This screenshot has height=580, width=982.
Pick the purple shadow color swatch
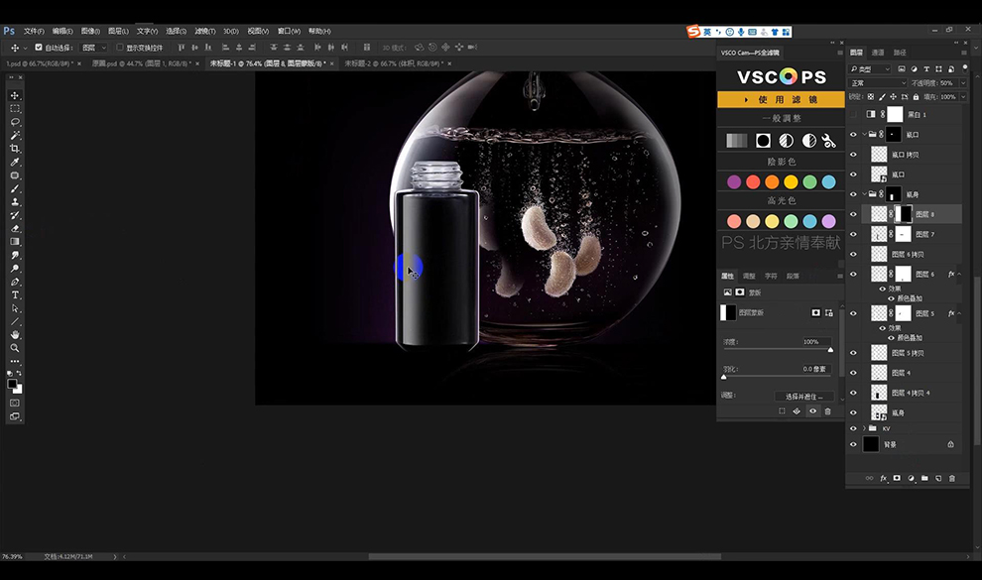[x=734, y=182]
